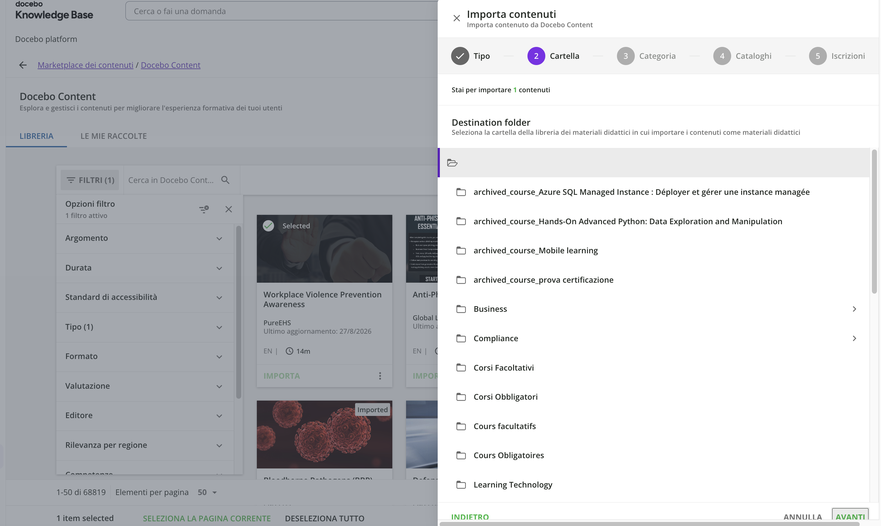Click the INDIETRO button
The width and height of the screenshot is (881, 526).
pos(470,517)
